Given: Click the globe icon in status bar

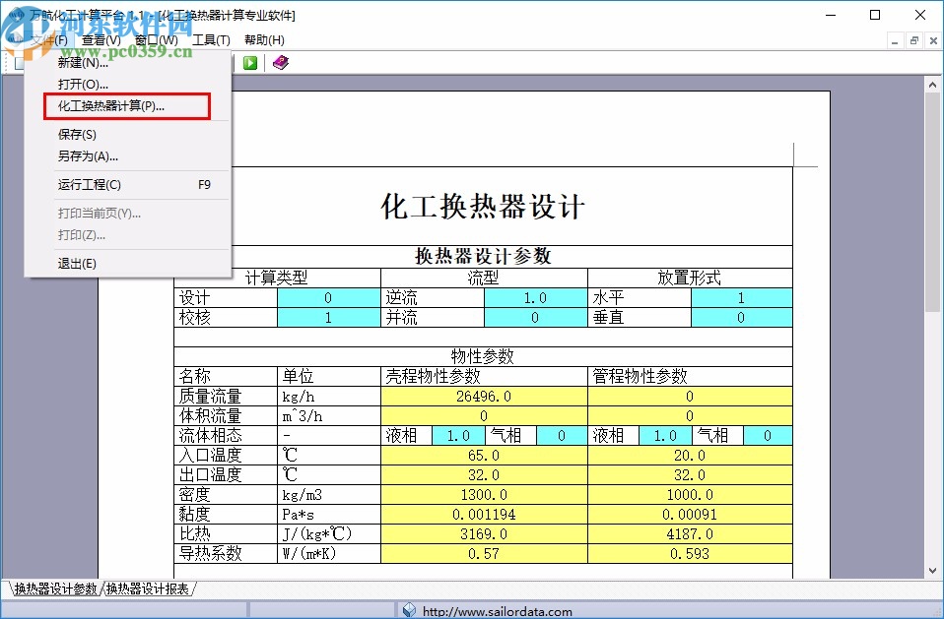Looking at the screenshot, I should point(409,610).
